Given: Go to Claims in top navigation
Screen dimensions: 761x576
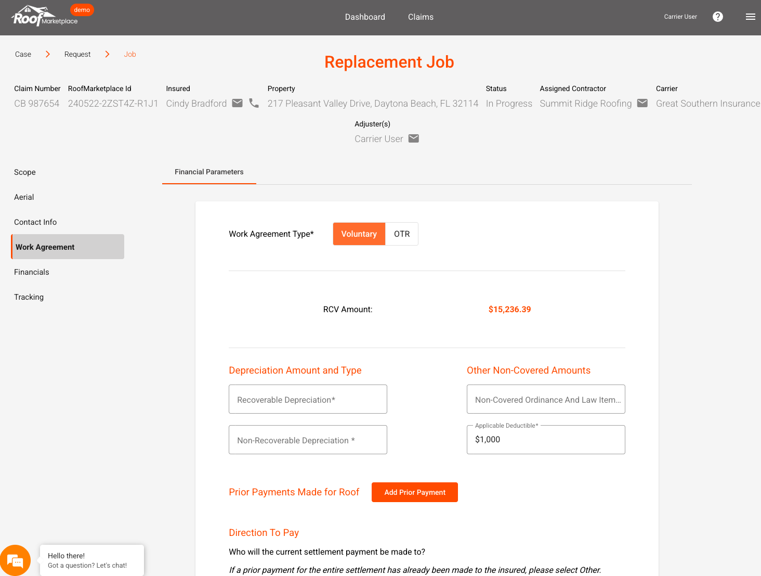Looking at the screenshot, I should (x=421, y=17).
